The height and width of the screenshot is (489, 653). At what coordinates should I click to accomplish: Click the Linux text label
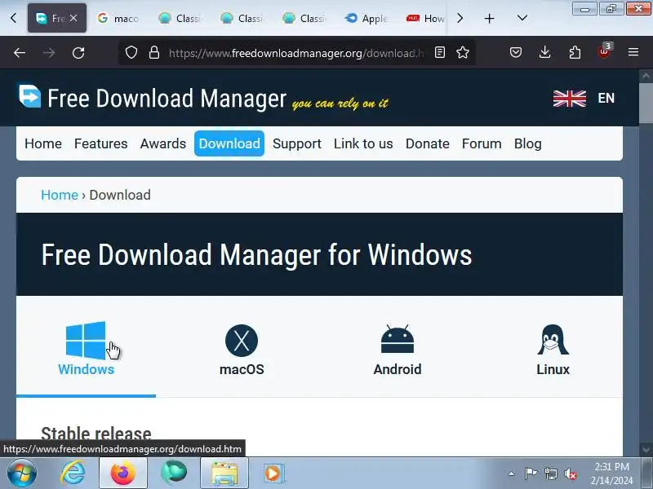coord(553,369)
